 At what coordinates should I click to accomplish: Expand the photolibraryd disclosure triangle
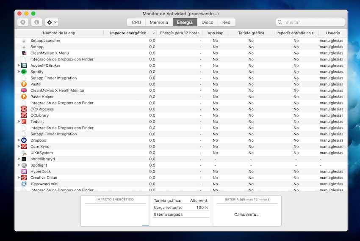pos(19,159)
